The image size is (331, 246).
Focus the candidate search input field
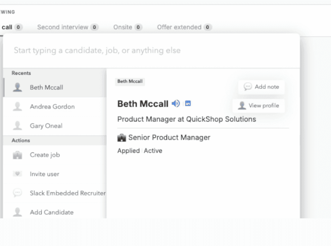click(150, 50)
